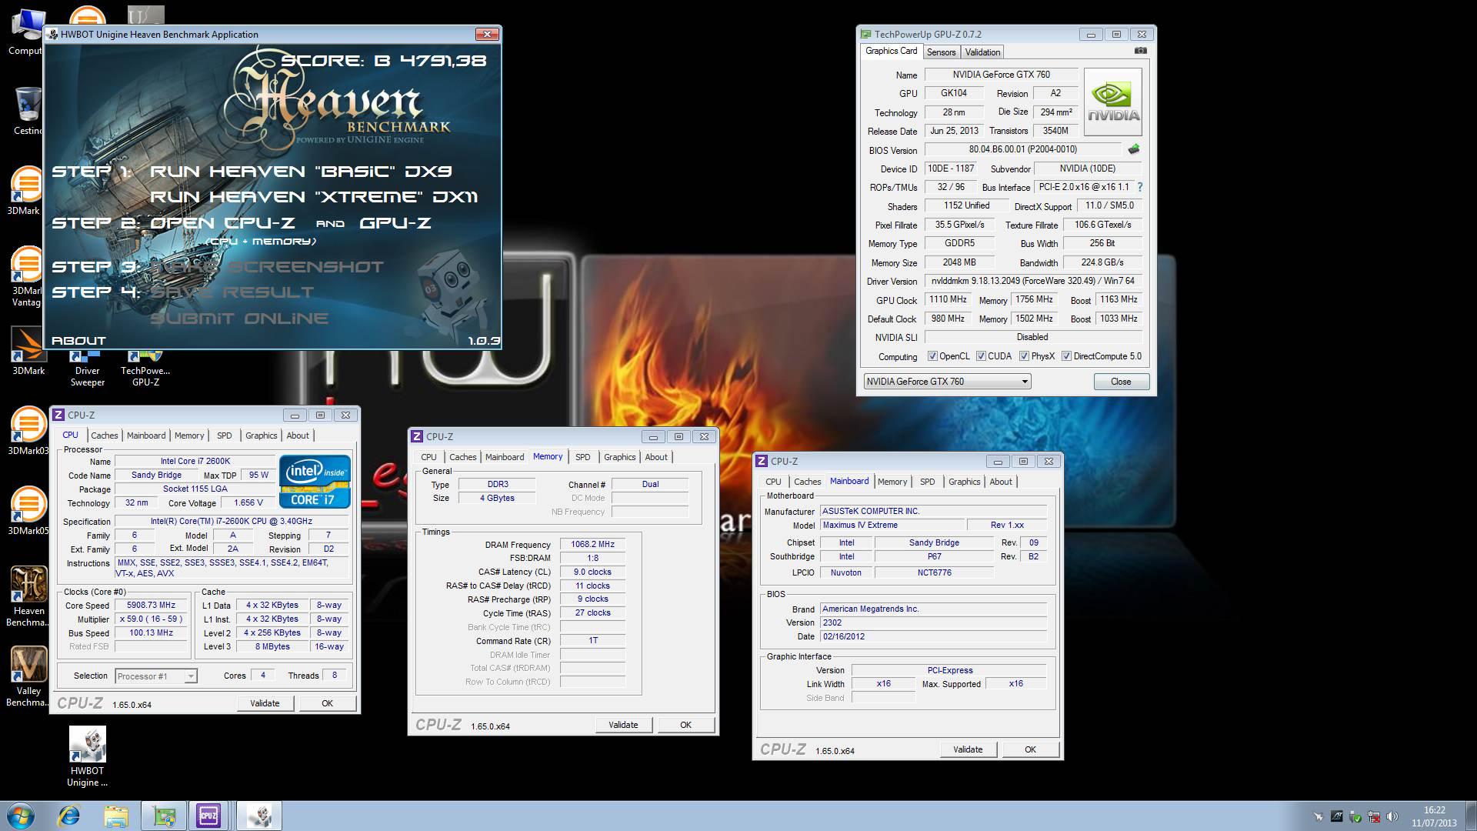Open the NVIDIA GeForce GTX 760 dropdown
Screen dimensions: 1477x831
[947, 382]
